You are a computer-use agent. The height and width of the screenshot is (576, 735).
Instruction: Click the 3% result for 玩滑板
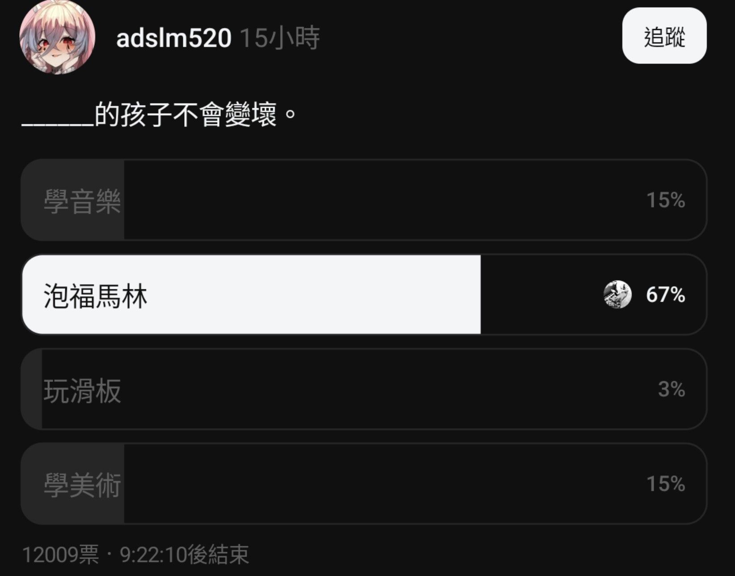coord(672,389)
